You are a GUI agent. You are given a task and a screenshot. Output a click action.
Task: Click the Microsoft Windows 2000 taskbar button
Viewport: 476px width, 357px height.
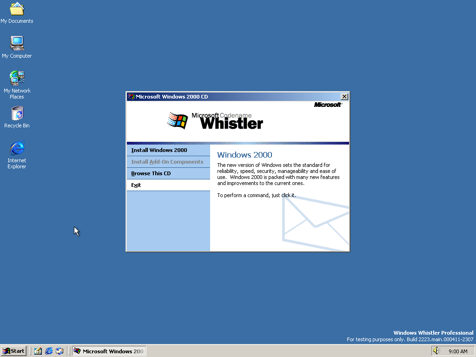(109, 351)
